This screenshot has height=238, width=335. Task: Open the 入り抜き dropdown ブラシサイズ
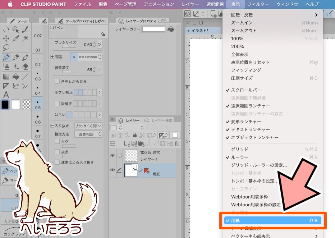coord(88,126)
